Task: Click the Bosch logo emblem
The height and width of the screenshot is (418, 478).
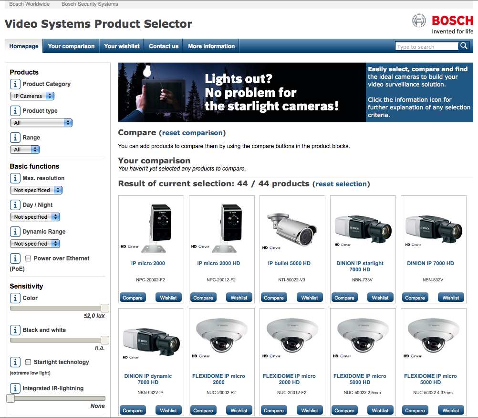Action: coord(419,21)
